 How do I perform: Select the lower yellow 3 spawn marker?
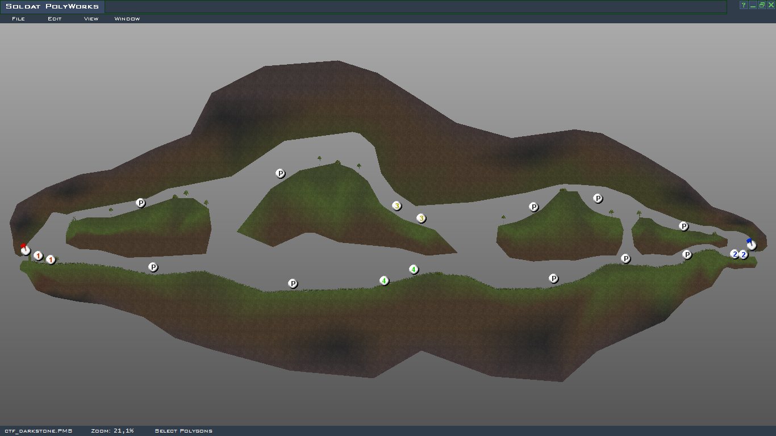[x=421, y=218]
